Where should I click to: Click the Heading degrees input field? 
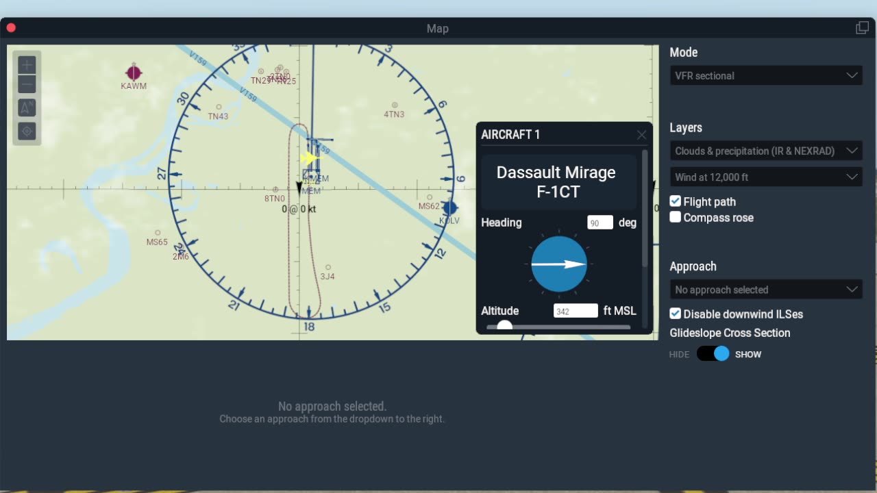(600, 223)
